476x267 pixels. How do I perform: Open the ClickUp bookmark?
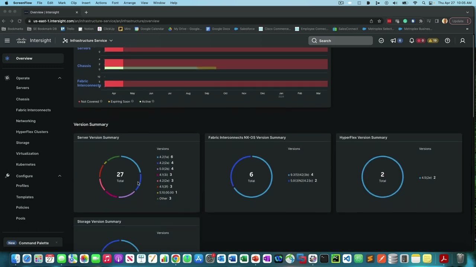(106, 29)
